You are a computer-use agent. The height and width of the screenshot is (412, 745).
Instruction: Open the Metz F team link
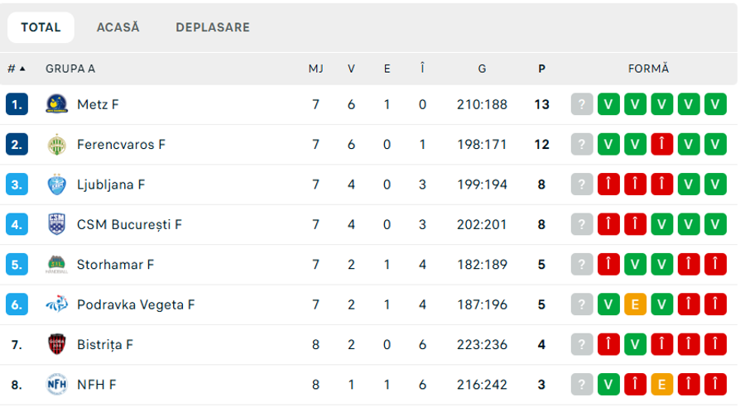coord(98,104)
